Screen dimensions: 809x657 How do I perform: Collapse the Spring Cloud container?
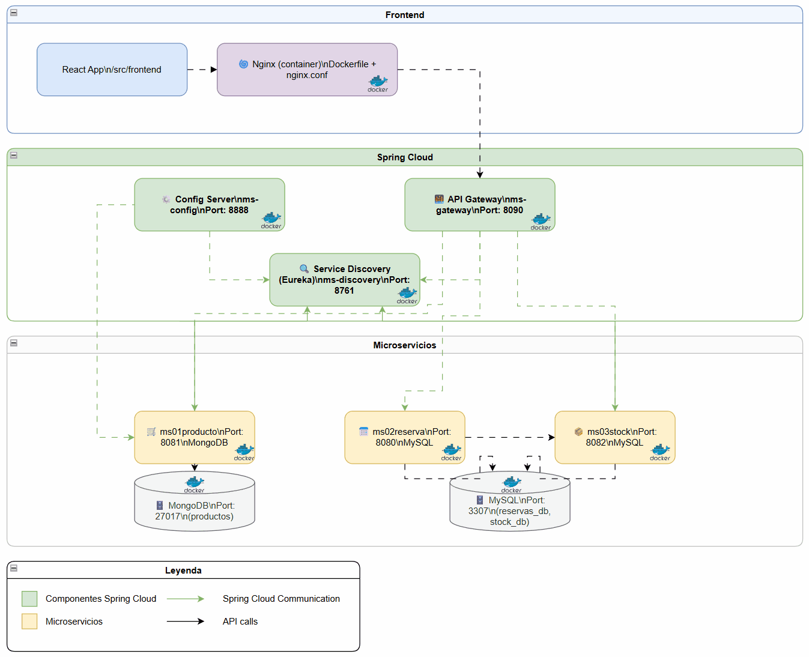[14, 155]
